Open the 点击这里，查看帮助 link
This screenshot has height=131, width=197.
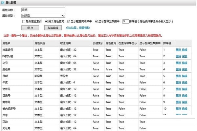(78, 28)
